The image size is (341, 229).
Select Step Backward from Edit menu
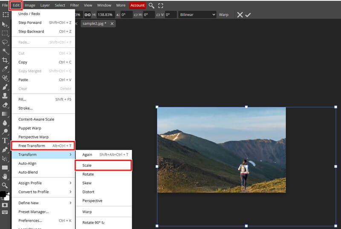tap(43, 31)
